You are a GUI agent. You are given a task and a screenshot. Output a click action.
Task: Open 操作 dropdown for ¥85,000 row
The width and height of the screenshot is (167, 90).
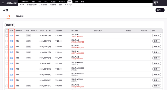pos(157,63)
